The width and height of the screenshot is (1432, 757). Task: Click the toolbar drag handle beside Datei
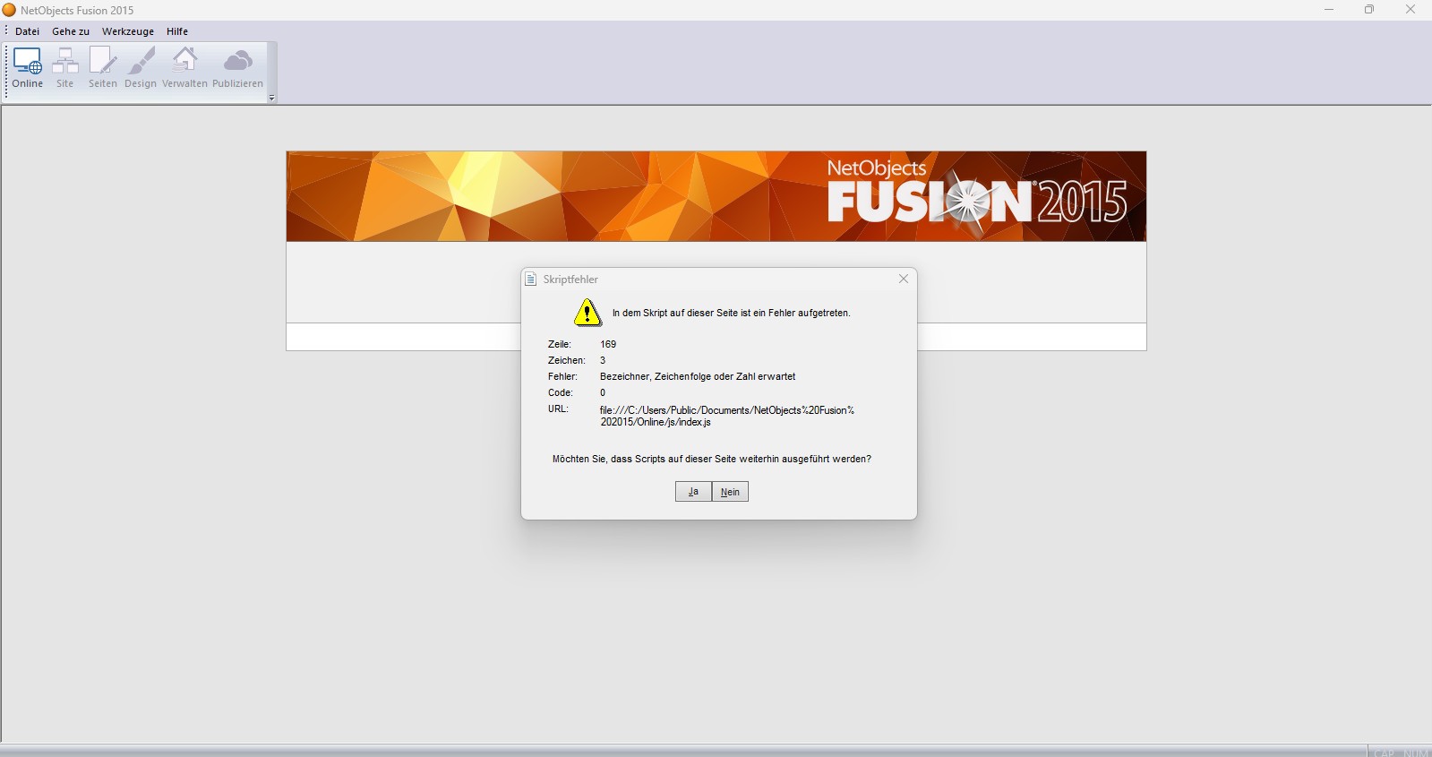6,31
